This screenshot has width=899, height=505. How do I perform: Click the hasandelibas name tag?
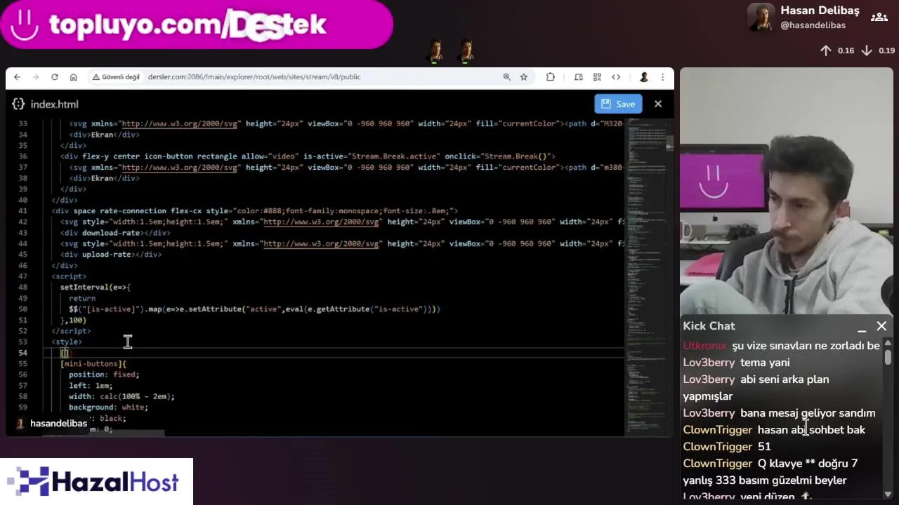click(51, 424)
